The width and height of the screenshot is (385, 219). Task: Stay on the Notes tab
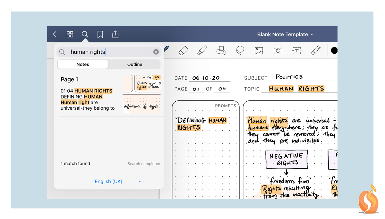[82, 64]
